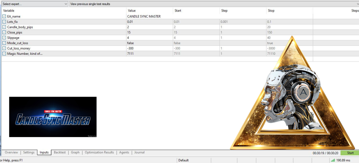Select the Inputs tab

[x=44, y=153]
